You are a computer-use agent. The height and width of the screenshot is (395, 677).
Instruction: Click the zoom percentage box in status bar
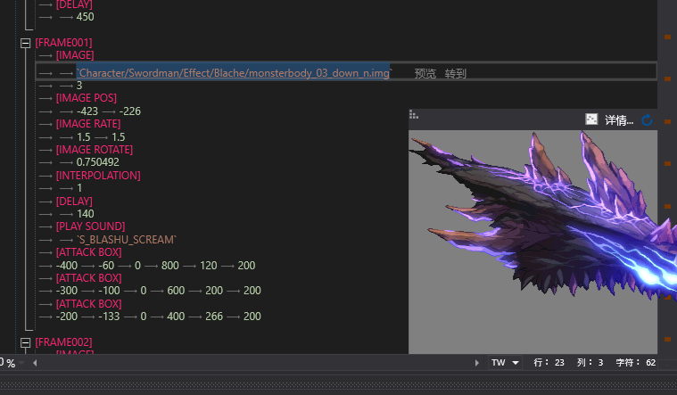8,364
